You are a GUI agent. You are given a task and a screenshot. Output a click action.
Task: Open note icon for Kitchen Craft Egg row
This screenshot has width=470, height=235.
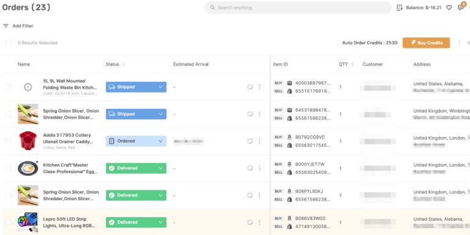click(250, 168)
